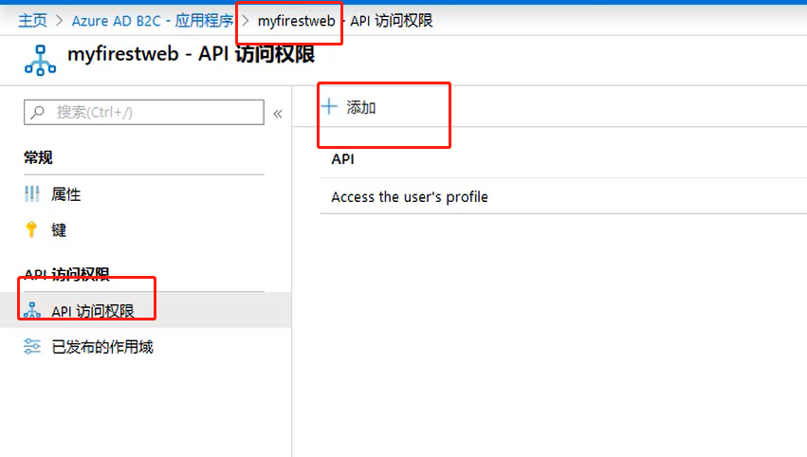Select the API 访问权限 sidebar item

pyautogui.click(x=145, y=310)
